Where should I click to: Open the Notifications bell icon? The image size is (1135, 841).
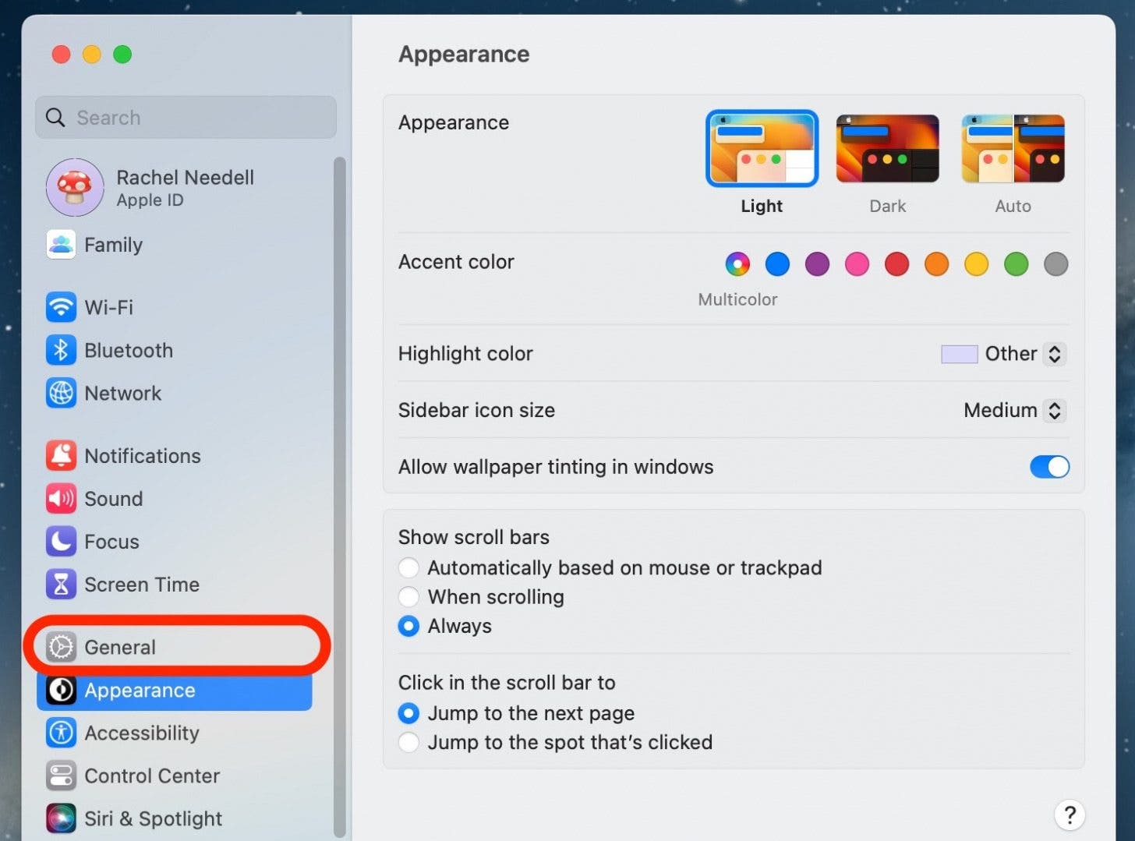pyautogui.click(x=61, y=455)
